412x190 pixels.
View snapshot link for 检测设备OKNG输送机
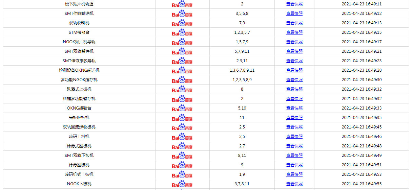(x=294, y=70)
